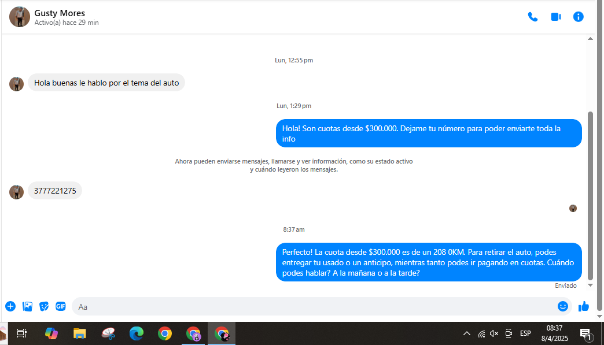Click the chat scrollbar up arrow
The height and width of the screenshot is (345, 604).
click(x=590, y=39)
